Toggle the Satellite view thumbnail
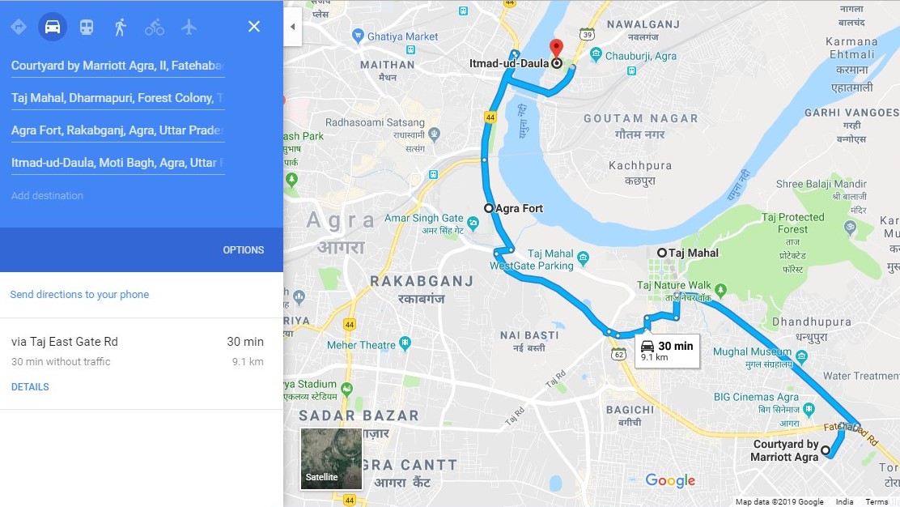900x507 pixels. [x=331, y=458]
